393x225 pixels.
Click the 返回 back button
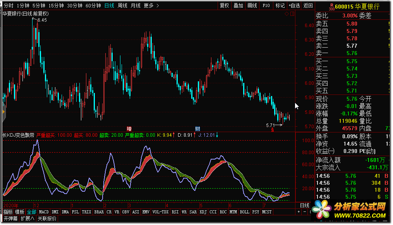[x=308, y=5]
